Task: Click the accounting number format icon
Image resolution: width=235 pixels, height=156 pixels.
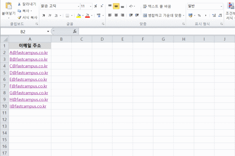Action: tap(190, 15)
